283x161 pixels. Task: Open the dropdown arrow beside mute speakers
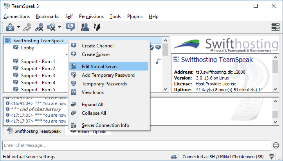coord(59,27)
